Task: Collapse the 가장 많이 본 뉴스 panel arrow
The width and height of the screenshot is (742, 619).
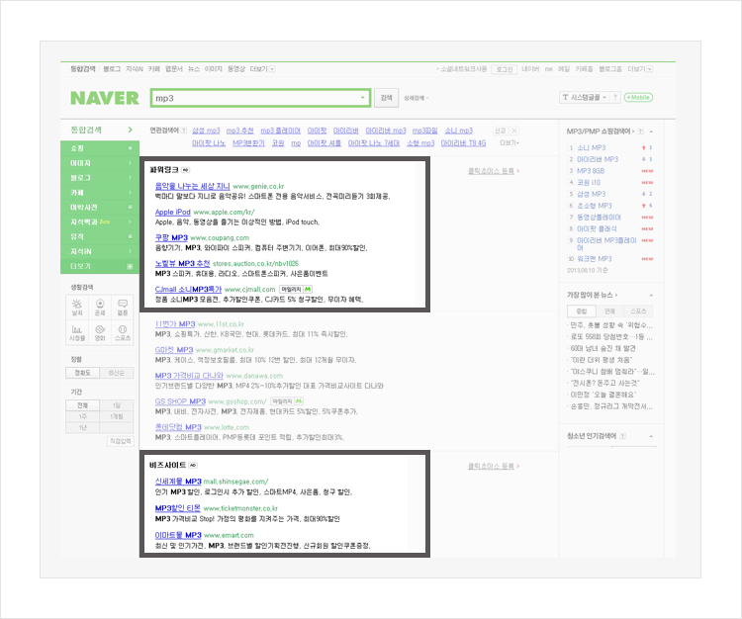Action: tap(651, 295)
